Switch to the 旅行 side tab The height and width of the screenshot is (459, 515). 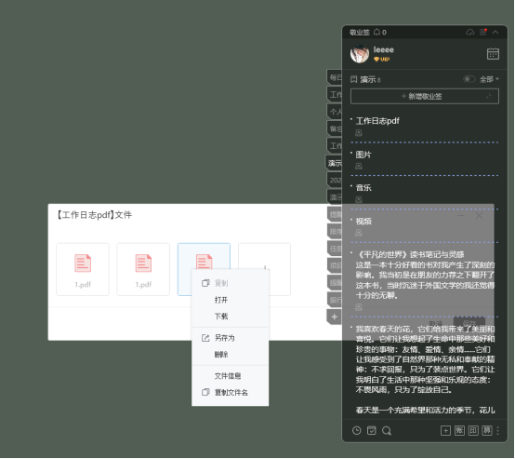pyautogui.click(x=335, y=300)
